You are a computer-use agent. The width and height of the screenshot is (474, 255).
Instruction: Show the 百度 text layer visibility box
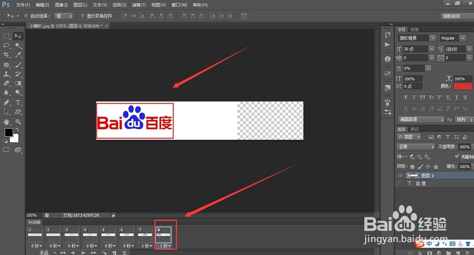400,183
